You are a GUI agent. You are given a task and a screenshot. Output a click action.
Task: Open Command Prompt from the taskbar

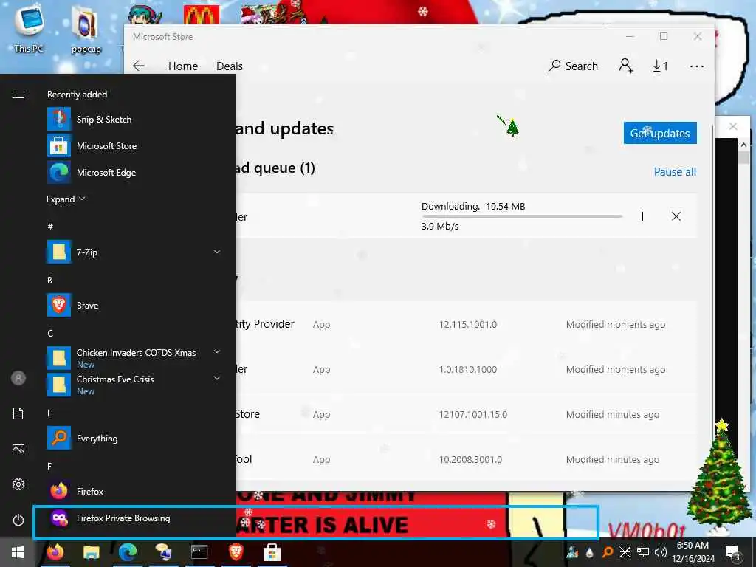click(x=199, y=552)
